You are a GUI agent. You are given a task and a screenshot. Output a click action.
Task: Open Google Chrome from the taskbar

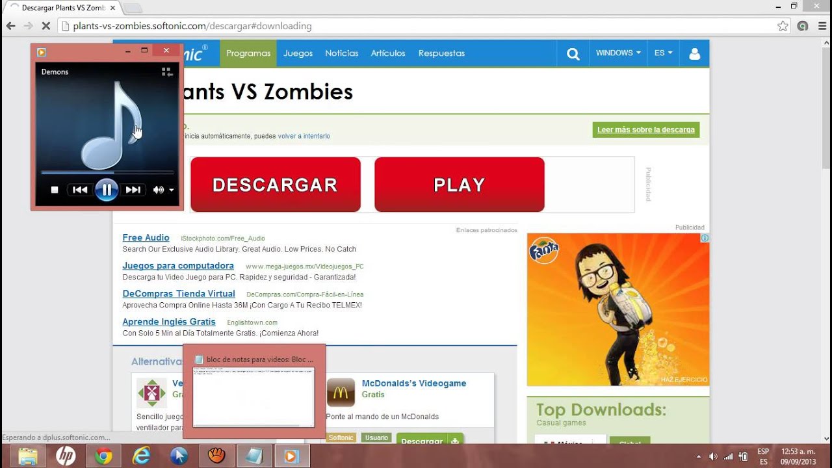pos(103,456)
